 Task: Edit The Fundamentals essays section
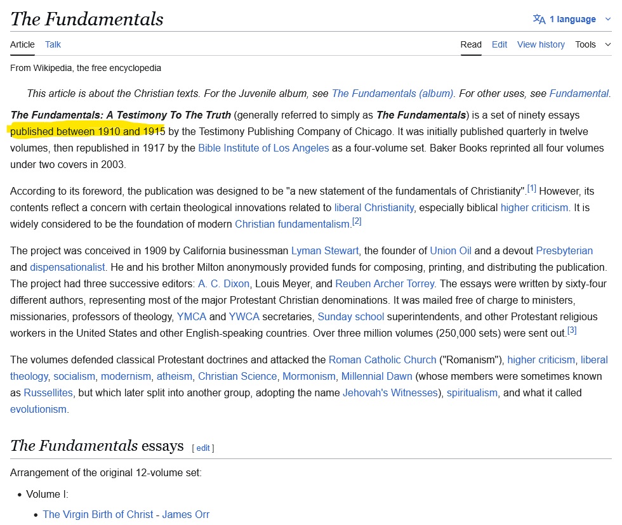click(202, 448)
